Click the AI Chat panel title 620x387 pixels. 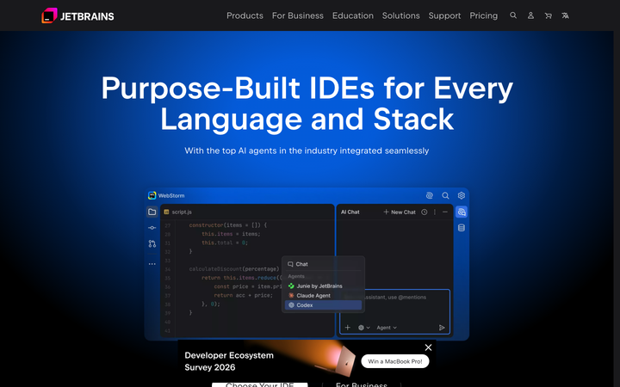point(350,212)
